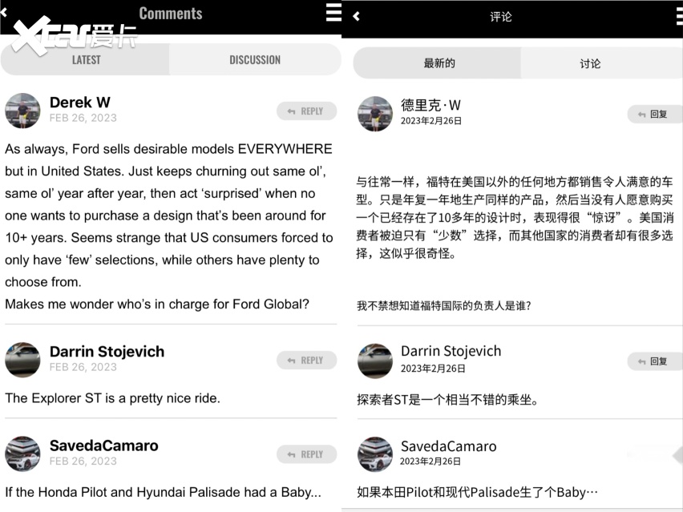This screenshot has width=683, height=512.
Task: Select the 讨论 tab
Action: click(590, 63)
